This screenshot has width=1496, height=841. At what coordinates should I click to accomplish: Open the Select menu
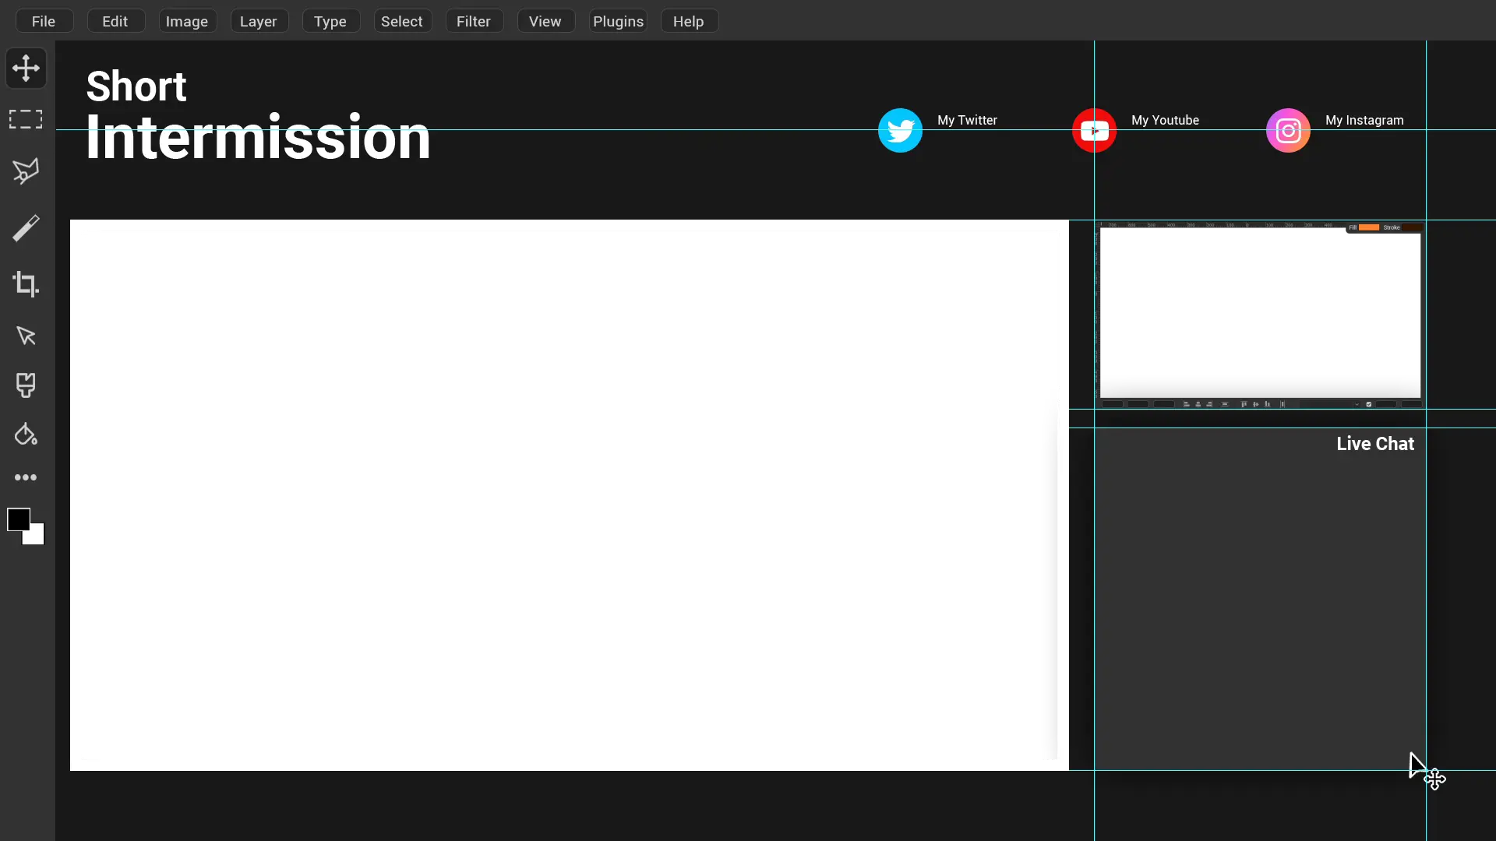pos(402,21)
